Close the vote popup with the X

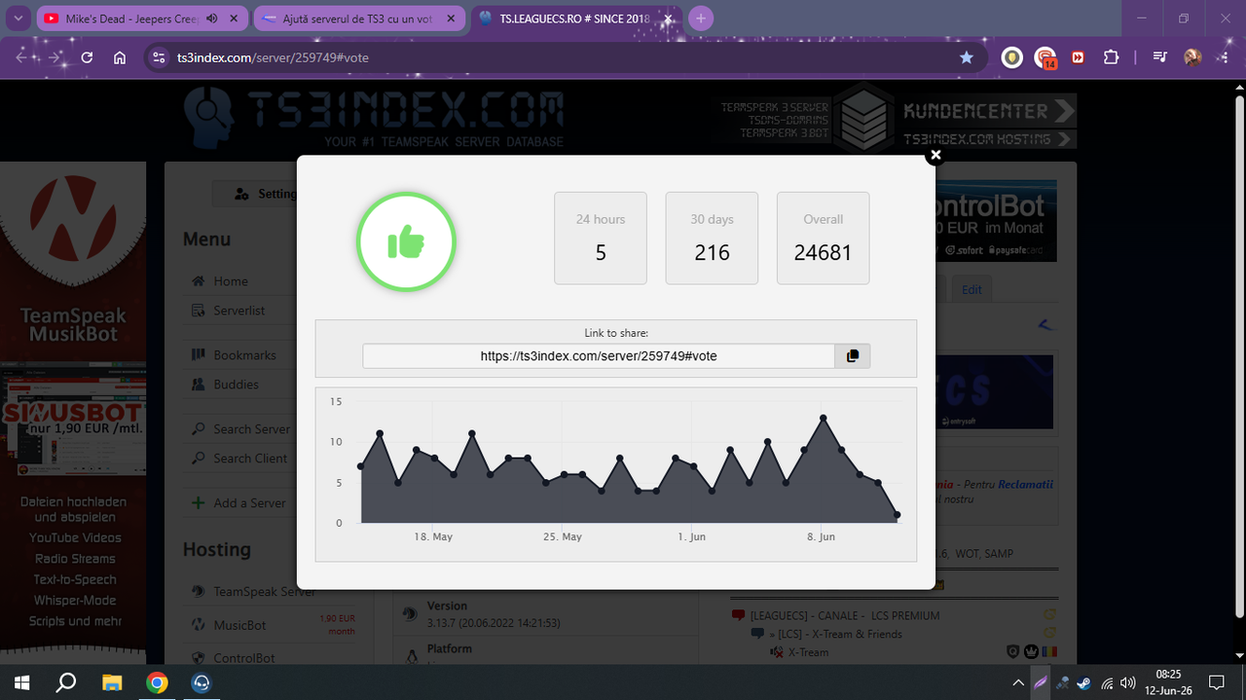935,155
